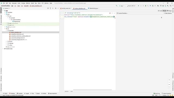Viewport: 174px width, 98px height.
Task: Switch editor to Design view
Action: [x=169, y=11]
